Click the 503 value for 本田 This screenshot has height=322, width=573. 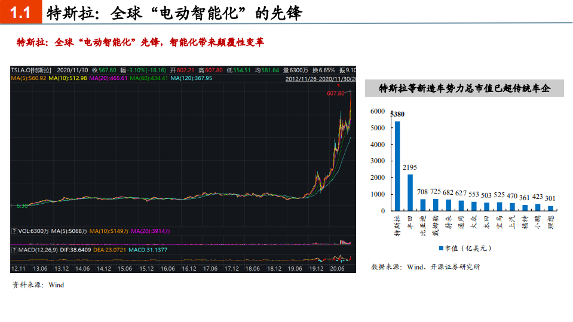coord(486,195)
